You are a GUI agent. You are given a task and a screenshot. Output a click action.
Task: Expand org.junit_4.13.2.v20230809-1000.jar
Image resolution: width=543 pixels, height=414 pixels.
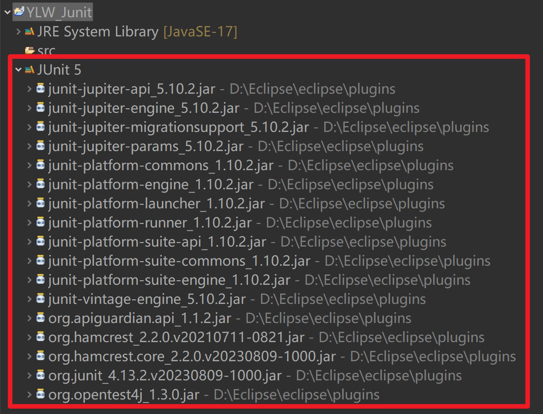pos(30,375)
